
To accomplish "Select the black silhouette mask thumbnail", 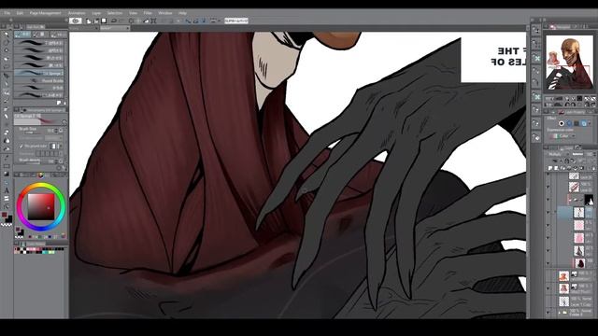I will pos(589,199).
